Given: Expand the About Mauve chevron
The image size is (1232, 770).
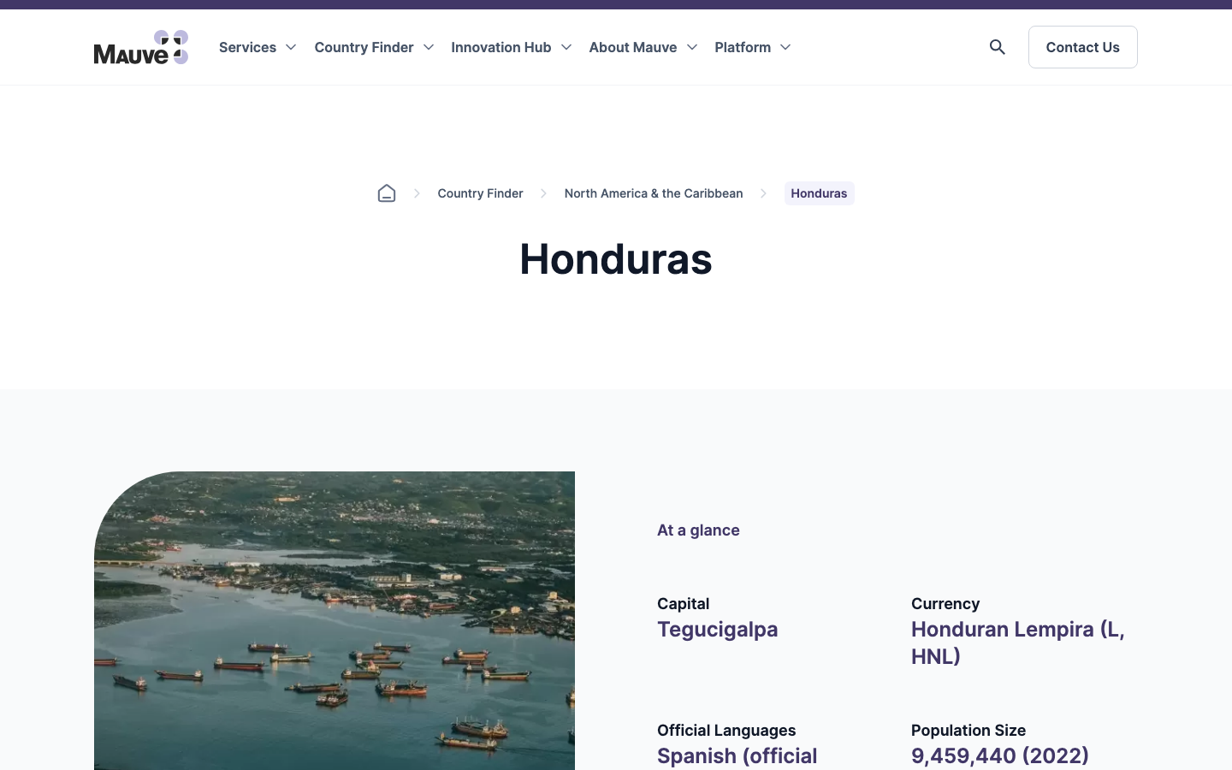Looking at the screenshot, I should tap(692, 47).
